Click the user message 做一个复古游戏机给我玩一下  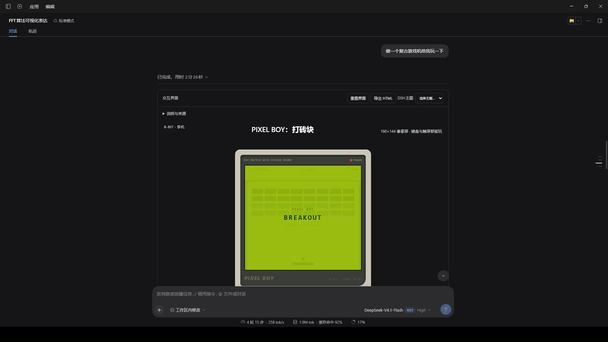[415, 51]
